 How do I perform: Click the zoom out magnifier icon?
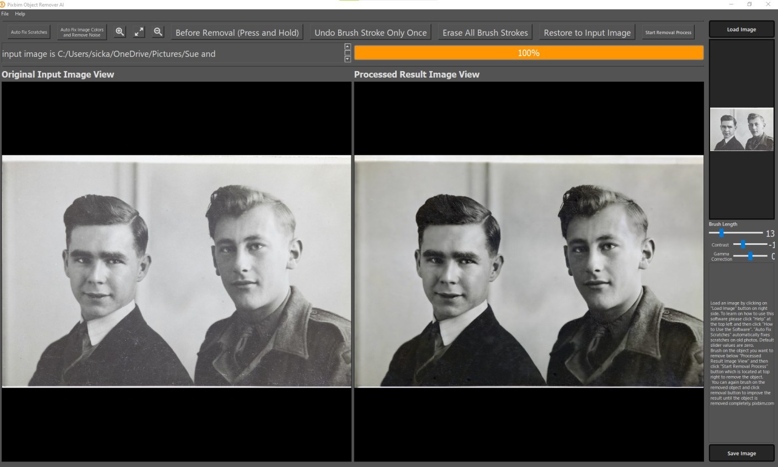coord(158,32)
